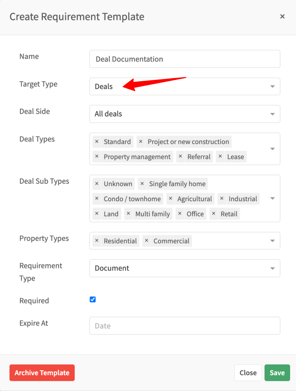Viewport: 296px width, 391px height.
Task: Focus the Expire At date field
Action: coord(185,326)
